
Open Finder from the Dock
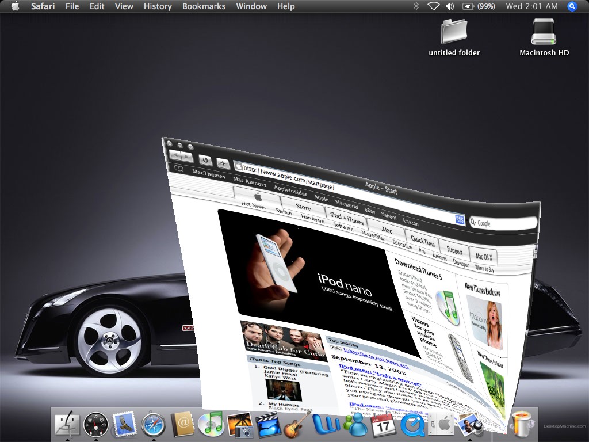(67, 424)
